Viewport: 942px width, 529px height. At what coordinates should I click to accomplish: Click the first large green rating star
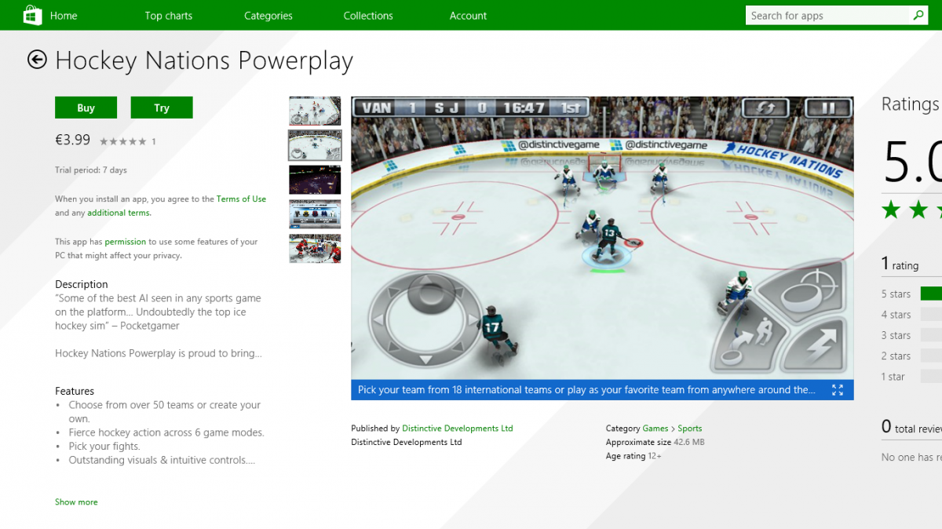coord(891,210)
